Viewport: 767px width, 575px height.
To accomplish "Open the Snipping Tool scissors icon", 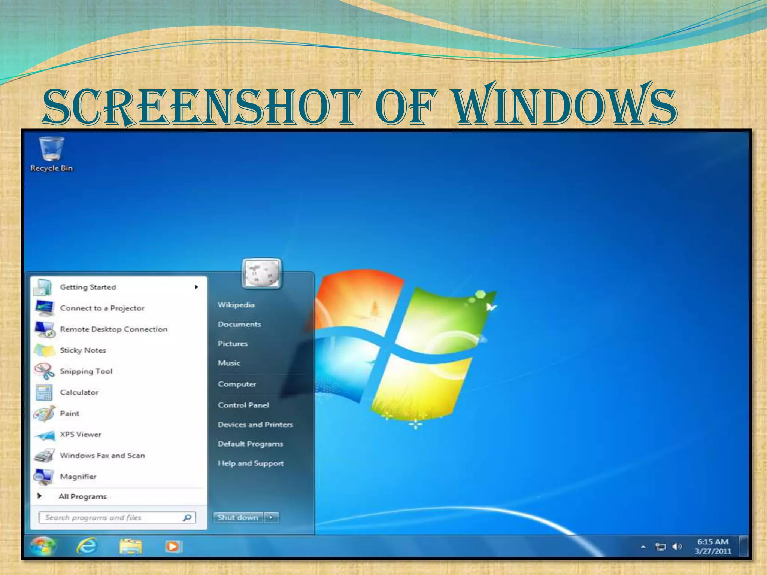I will (x=44, y=371).
